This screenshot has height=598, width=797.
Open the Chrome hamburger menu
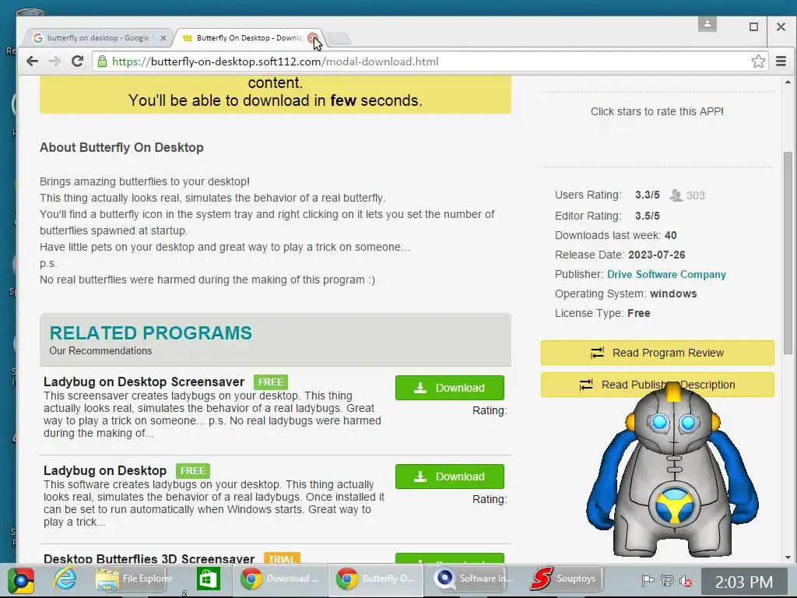click(x=781, y=62)
